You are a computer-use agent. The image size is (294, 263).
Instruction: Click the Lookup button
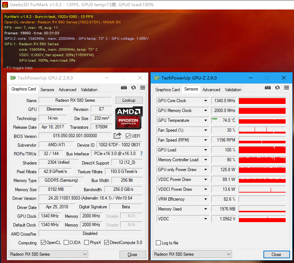pos(129,100)
